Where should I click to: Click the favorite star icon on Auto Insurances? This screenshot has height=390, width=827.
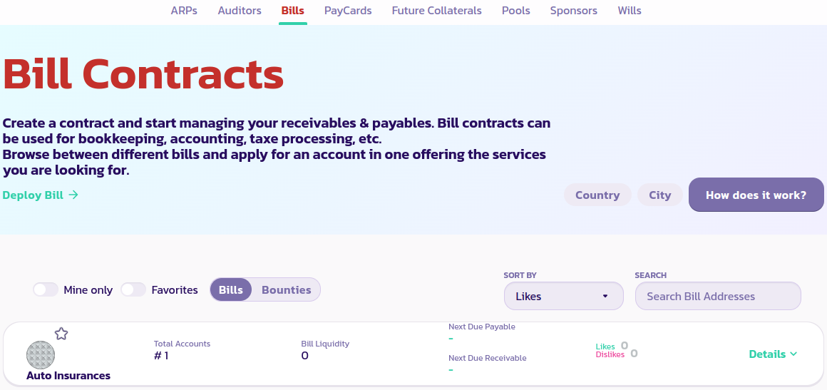(x=61, y=334)
